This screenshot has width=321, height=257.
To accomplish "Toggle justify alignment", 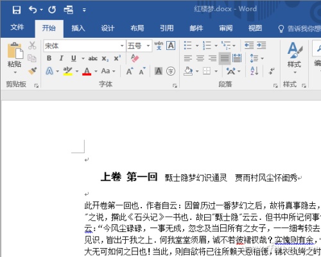I will pos(225,58).
